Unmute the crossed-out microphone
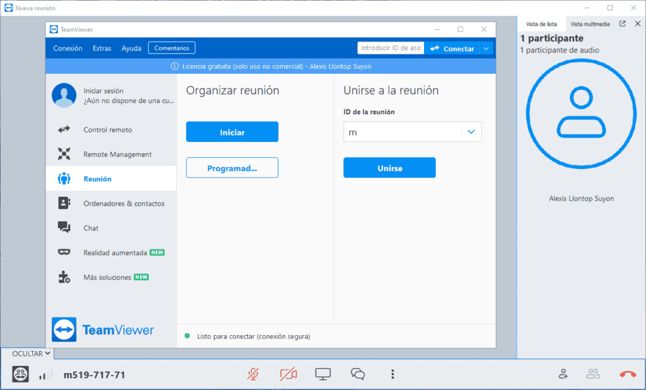 pyautogui.click(x=252, y=374)
